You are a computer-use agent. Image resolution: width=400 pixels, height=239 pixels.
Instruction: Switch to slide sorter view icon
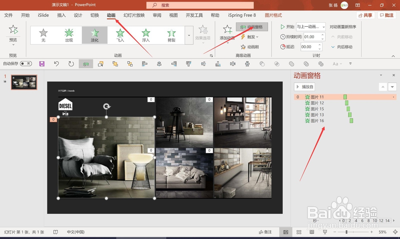coord(299,232)
